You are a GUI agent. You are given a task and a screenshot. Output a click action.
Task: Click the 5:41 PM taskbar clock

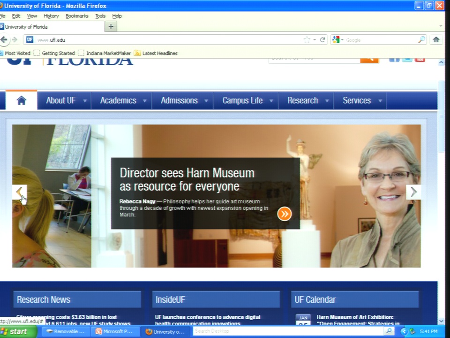(428, 331)
